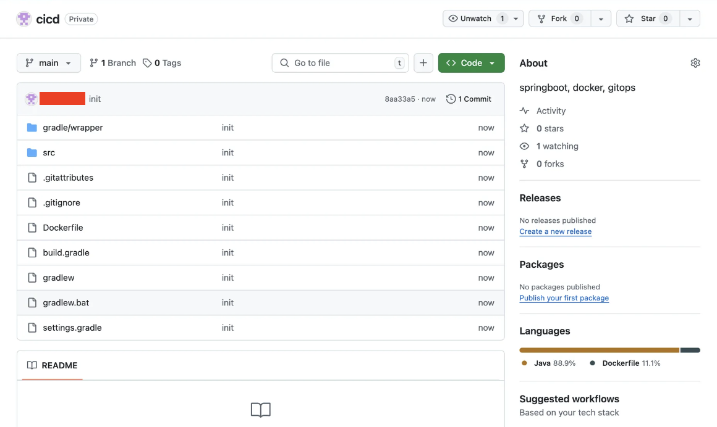Open the .gitignore file
717x427 pixels.
tap(61, 203)
